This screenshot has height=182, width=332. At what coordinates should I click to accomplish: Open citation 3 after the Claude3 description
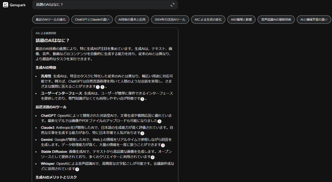point(142,133)
